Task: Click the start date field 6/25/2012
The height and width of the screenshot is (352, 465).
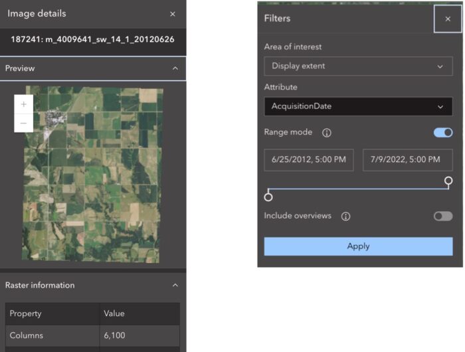Action: (x=309, y=160)
